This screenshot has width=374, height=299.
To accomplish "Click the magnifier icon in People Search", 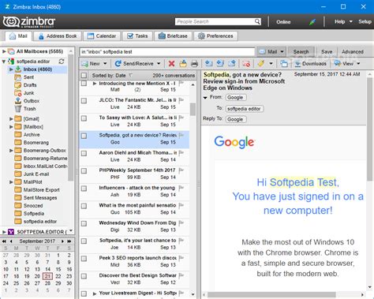I will 257,21.
